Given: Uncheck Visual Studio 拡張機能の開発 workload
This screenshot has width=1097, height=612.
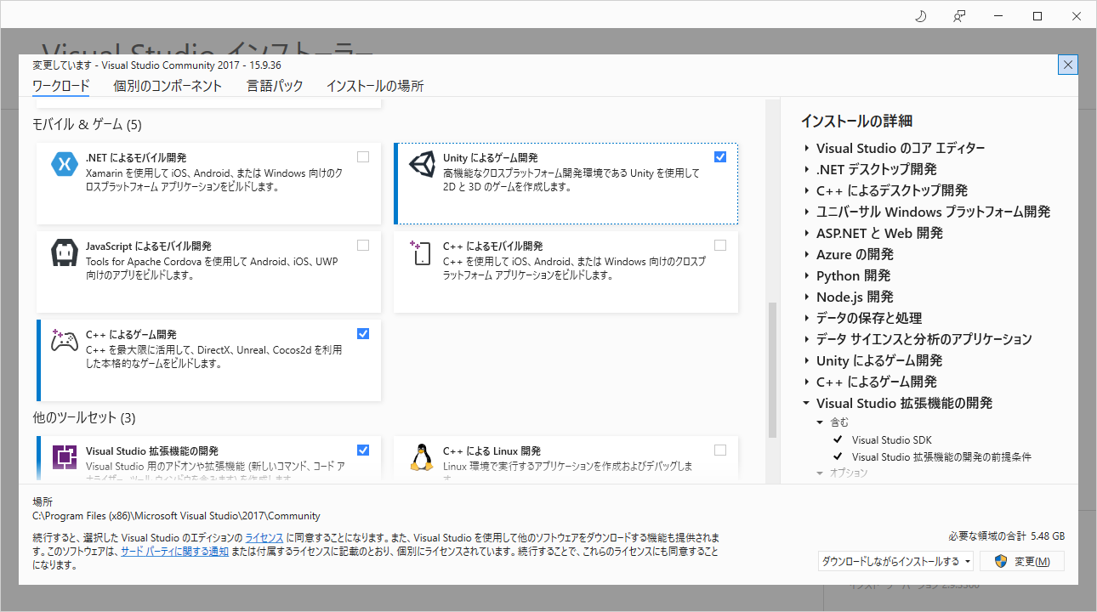Looking at the screenshot, I should click(x=363, y=450).
